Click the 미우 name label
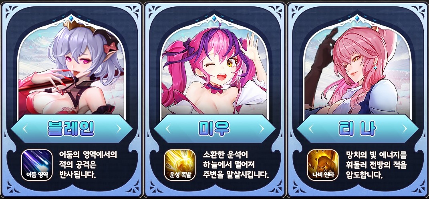The height and width of the screenshot is (199, 429). 214,129
